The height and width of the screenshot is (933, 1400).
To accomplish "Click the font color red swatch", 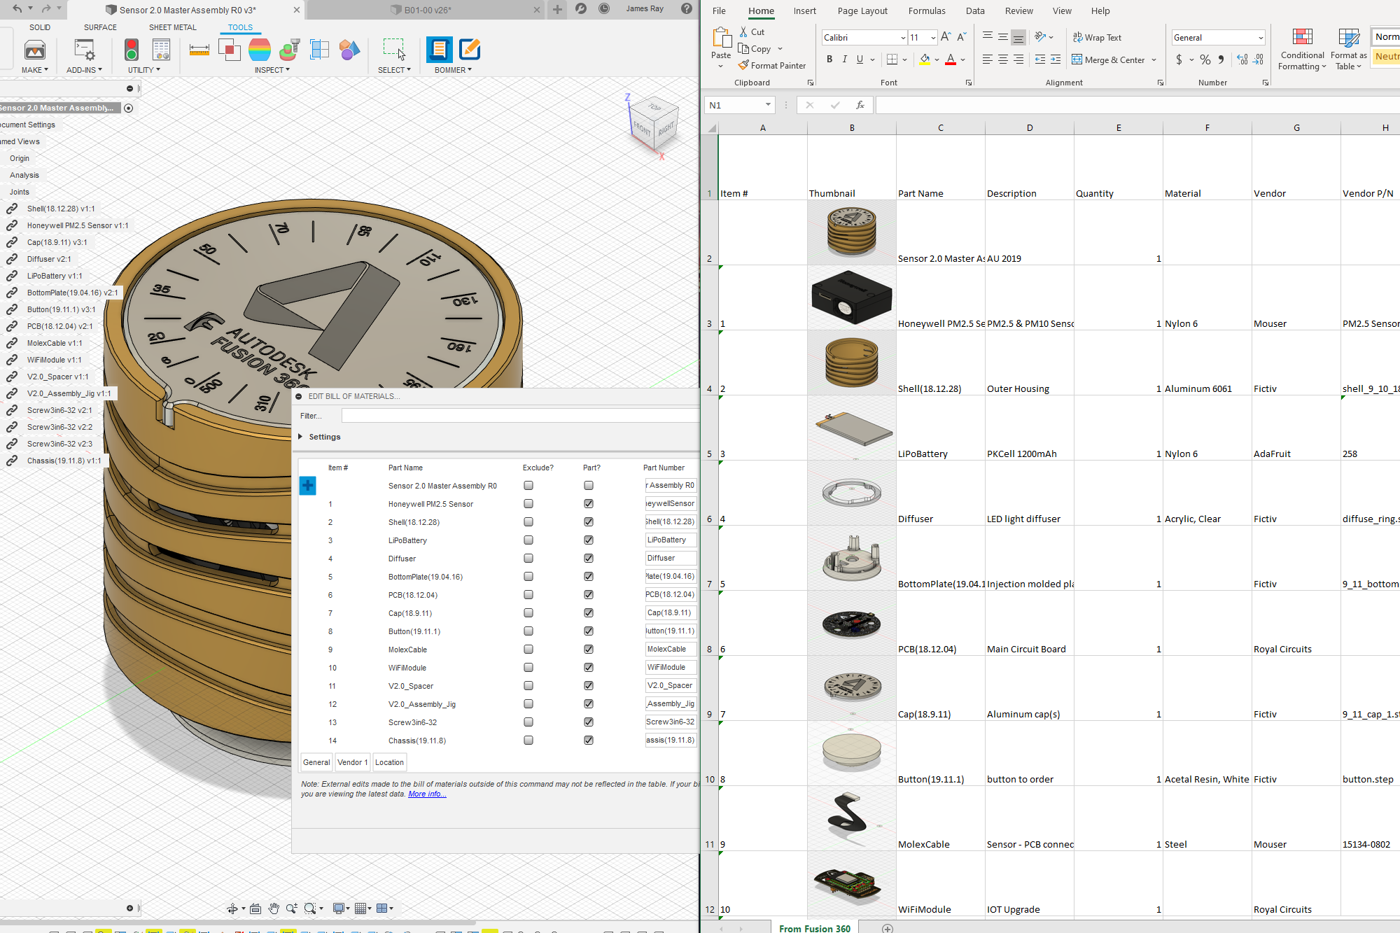I will click(x=950, y=60).
